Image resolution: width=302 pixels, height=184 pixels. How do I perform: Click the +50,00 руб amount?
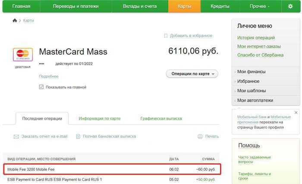tap(205, 180)
